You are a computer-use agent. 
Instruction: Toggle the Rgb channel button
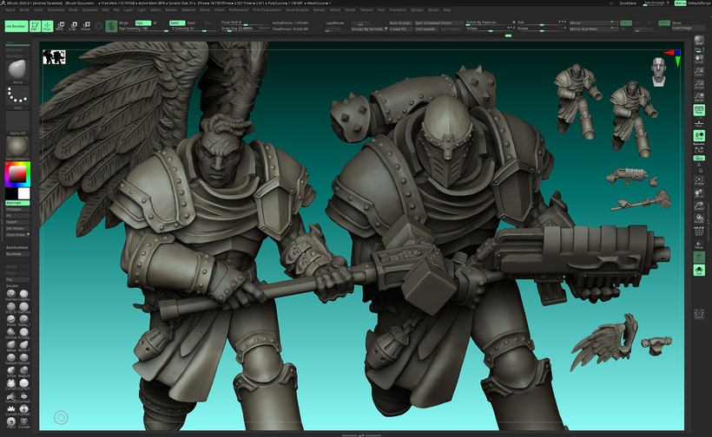tap(142, 23)
